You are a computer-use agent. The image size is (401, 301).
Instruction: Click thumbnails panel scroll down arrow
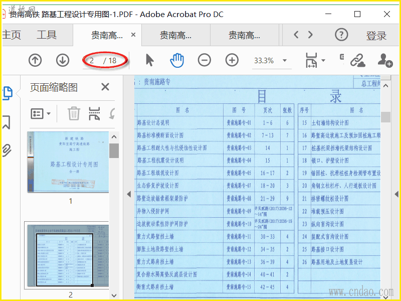click(114, 295)
